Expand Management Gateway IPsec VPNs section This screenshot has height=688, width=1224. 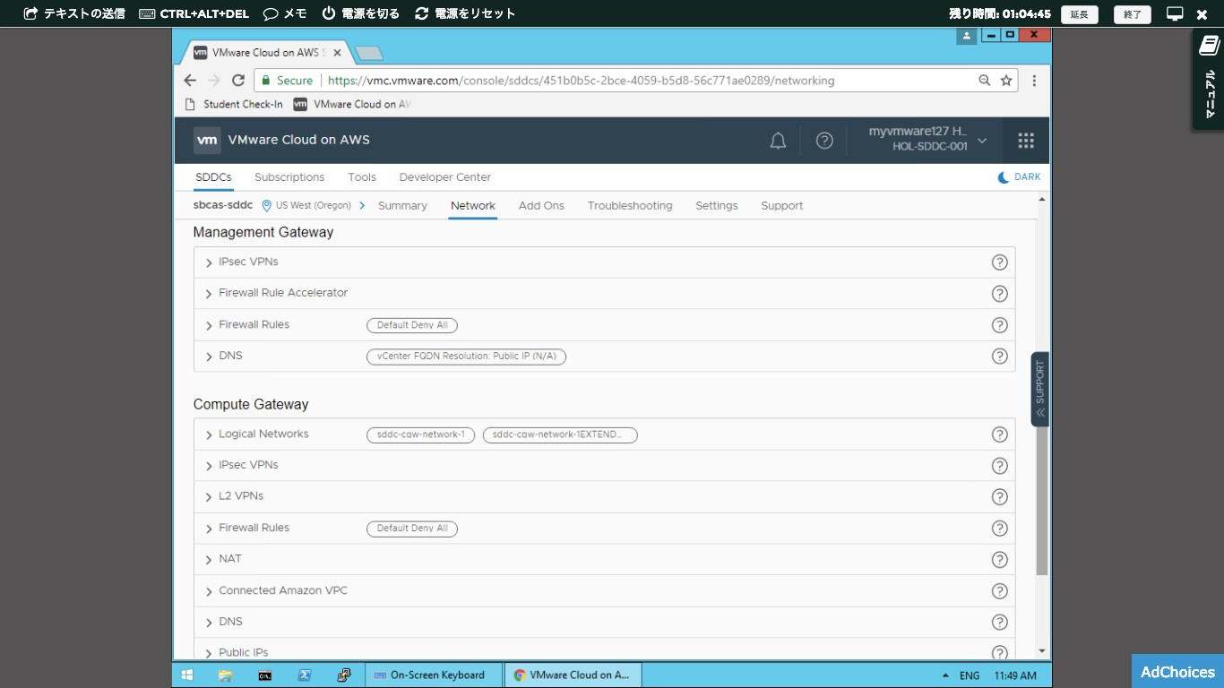click(x=209, y=262)
